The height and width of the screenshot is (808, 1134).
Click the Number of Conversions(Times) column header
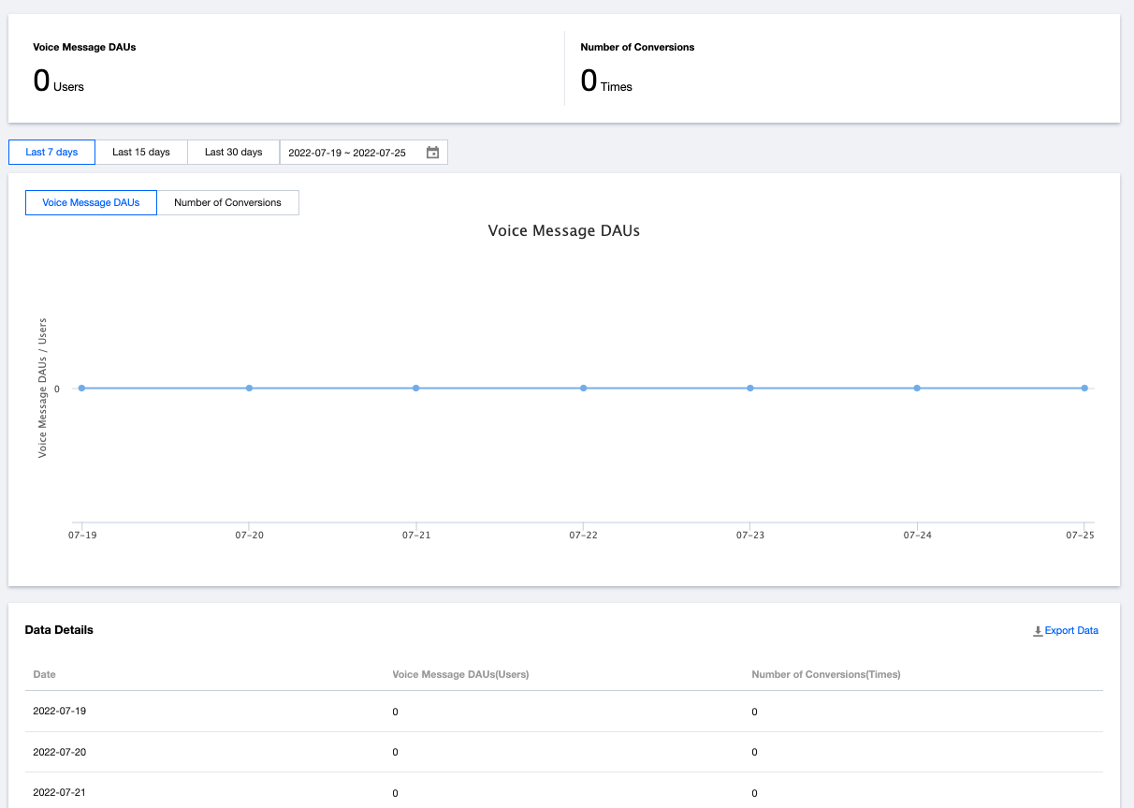tap(826, 674)
